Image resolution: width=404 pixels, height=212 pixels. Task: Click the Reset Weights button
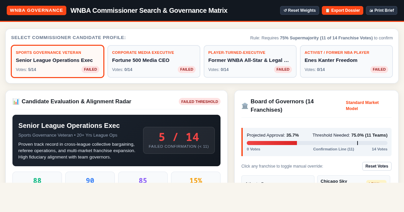300,10
